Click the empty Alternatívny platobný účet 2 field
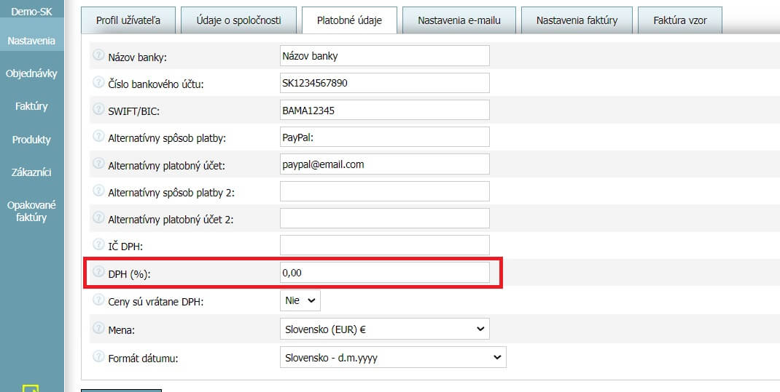The height and width of the screenshot is (392, 780). click(384, 218)
